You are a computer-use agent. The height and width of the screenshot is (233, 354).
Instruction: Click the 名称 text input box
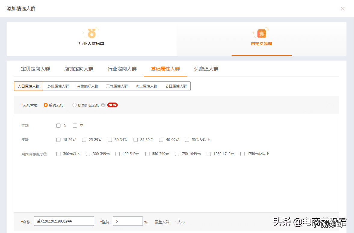point(64,221)
